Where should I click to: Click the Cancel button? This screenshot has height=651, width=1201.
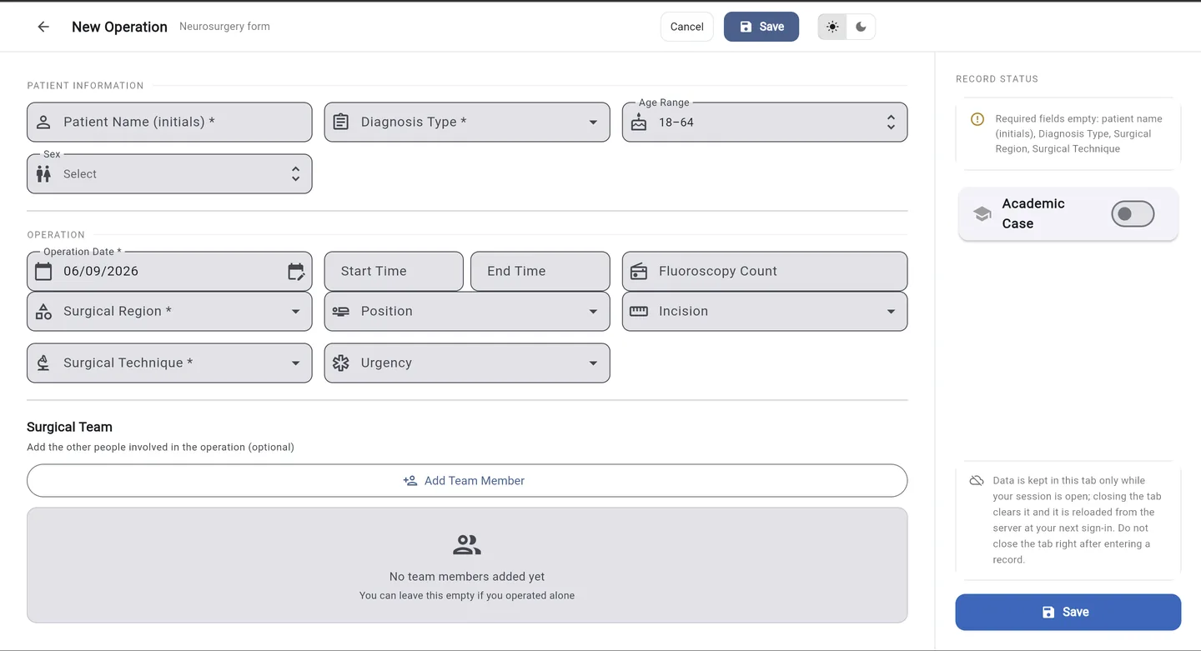coord(687,27)
